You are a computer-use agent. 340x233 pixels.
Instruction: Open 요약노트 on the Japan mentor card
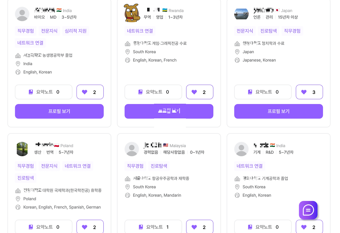click(x=263, y=92)
